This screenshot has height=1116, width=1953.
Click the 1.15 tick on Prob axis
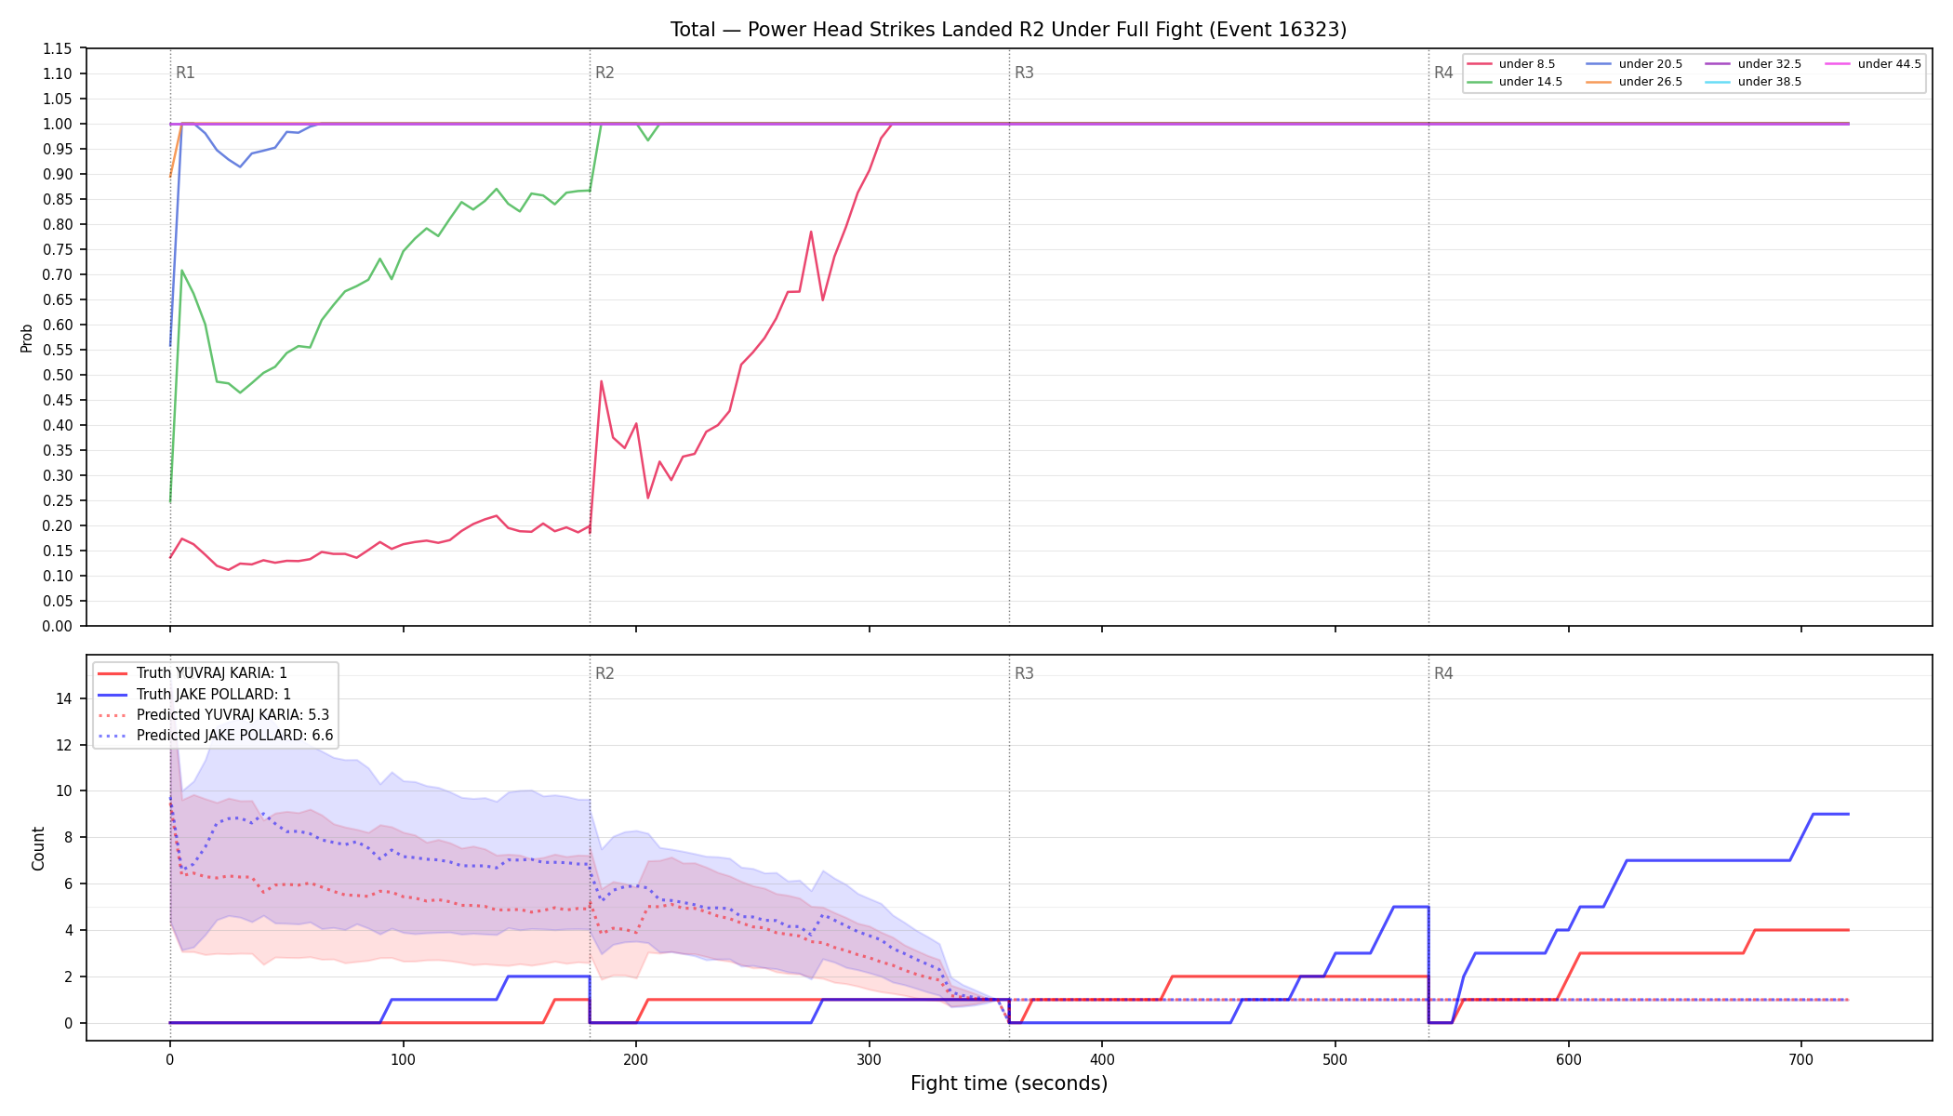coord(58,48)
